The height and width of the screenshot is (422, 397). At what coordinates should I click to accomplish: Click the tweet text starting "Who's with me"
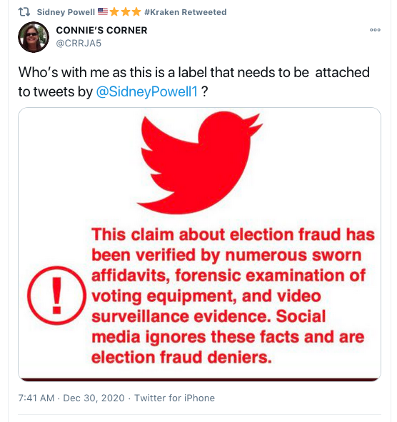click(x=194, y=82)
